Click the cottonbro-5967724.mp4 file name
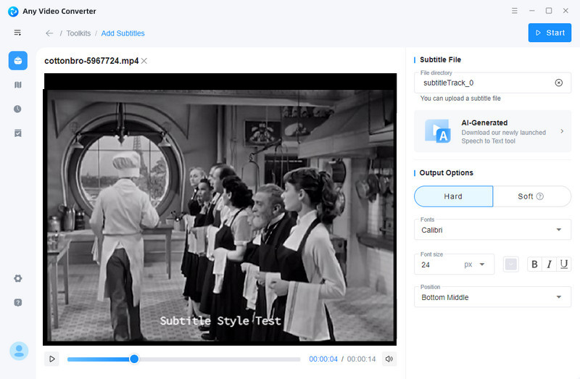 tap(91, 61)
